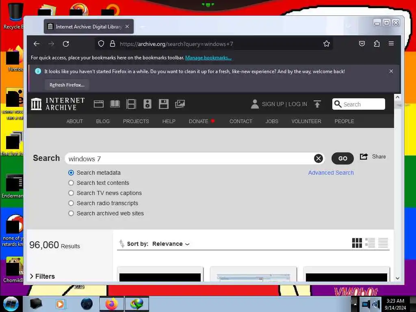
Task: Click the GO search button
Action: click(x=342, y=158)
